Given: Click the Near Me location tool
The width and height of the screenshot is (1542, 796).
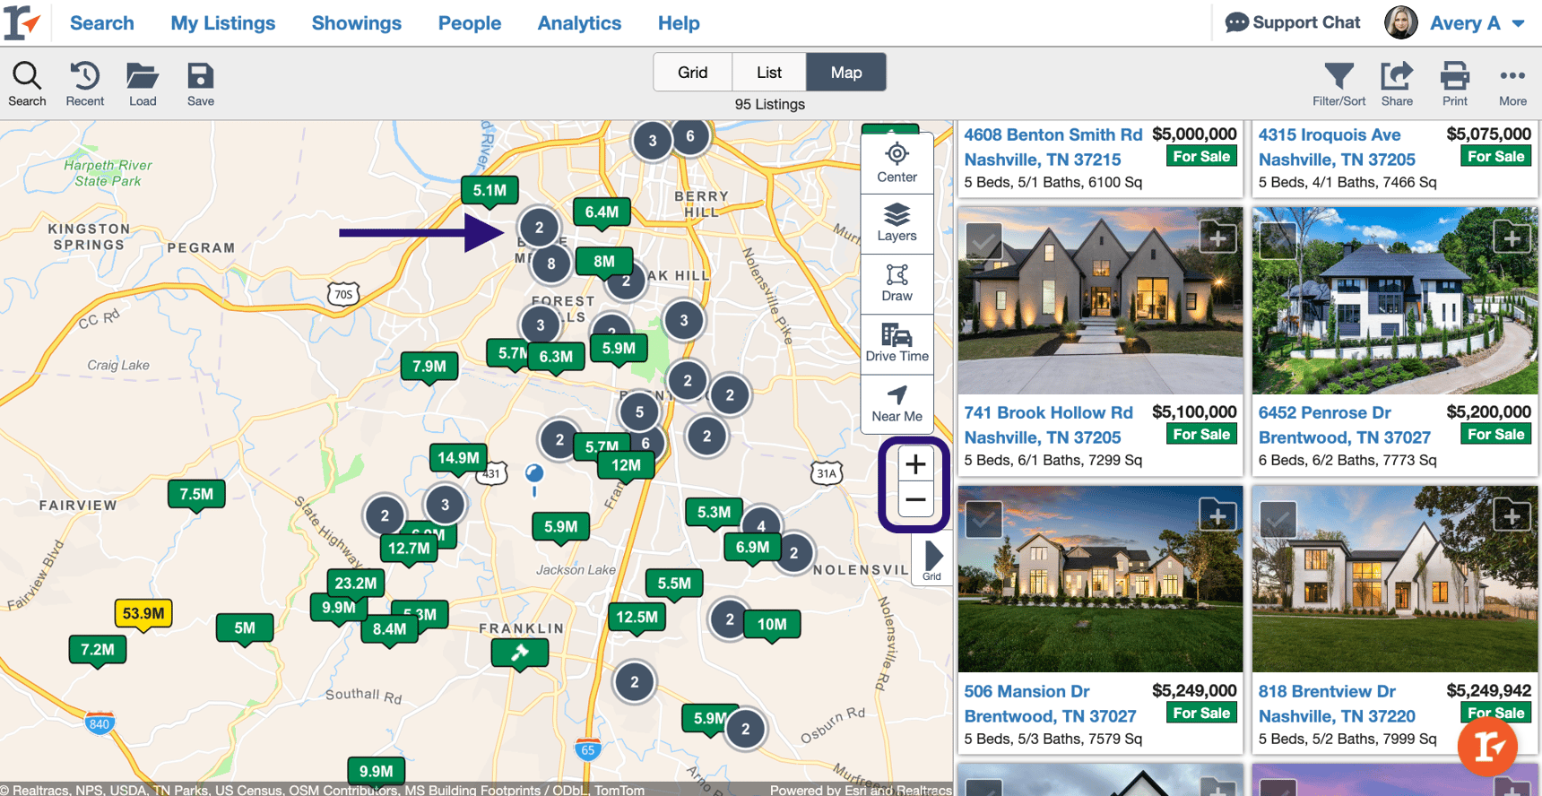Looking at the screenshot, I should pos(897,403).
